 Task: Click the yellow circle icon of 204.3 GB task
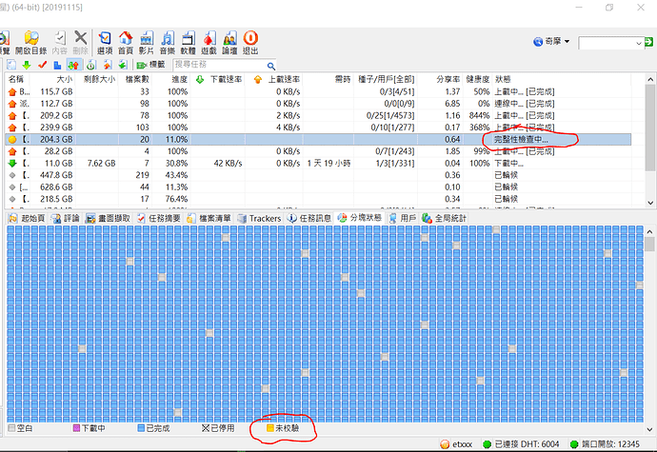click(12, 140)
